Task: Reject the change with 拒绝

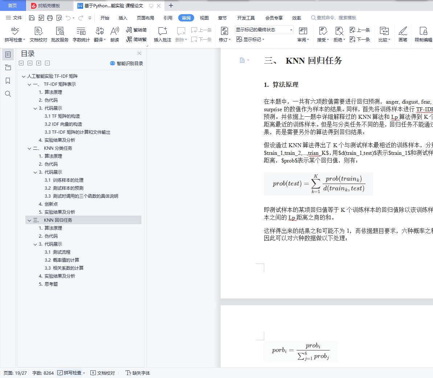Action: (x=339, y=34)
